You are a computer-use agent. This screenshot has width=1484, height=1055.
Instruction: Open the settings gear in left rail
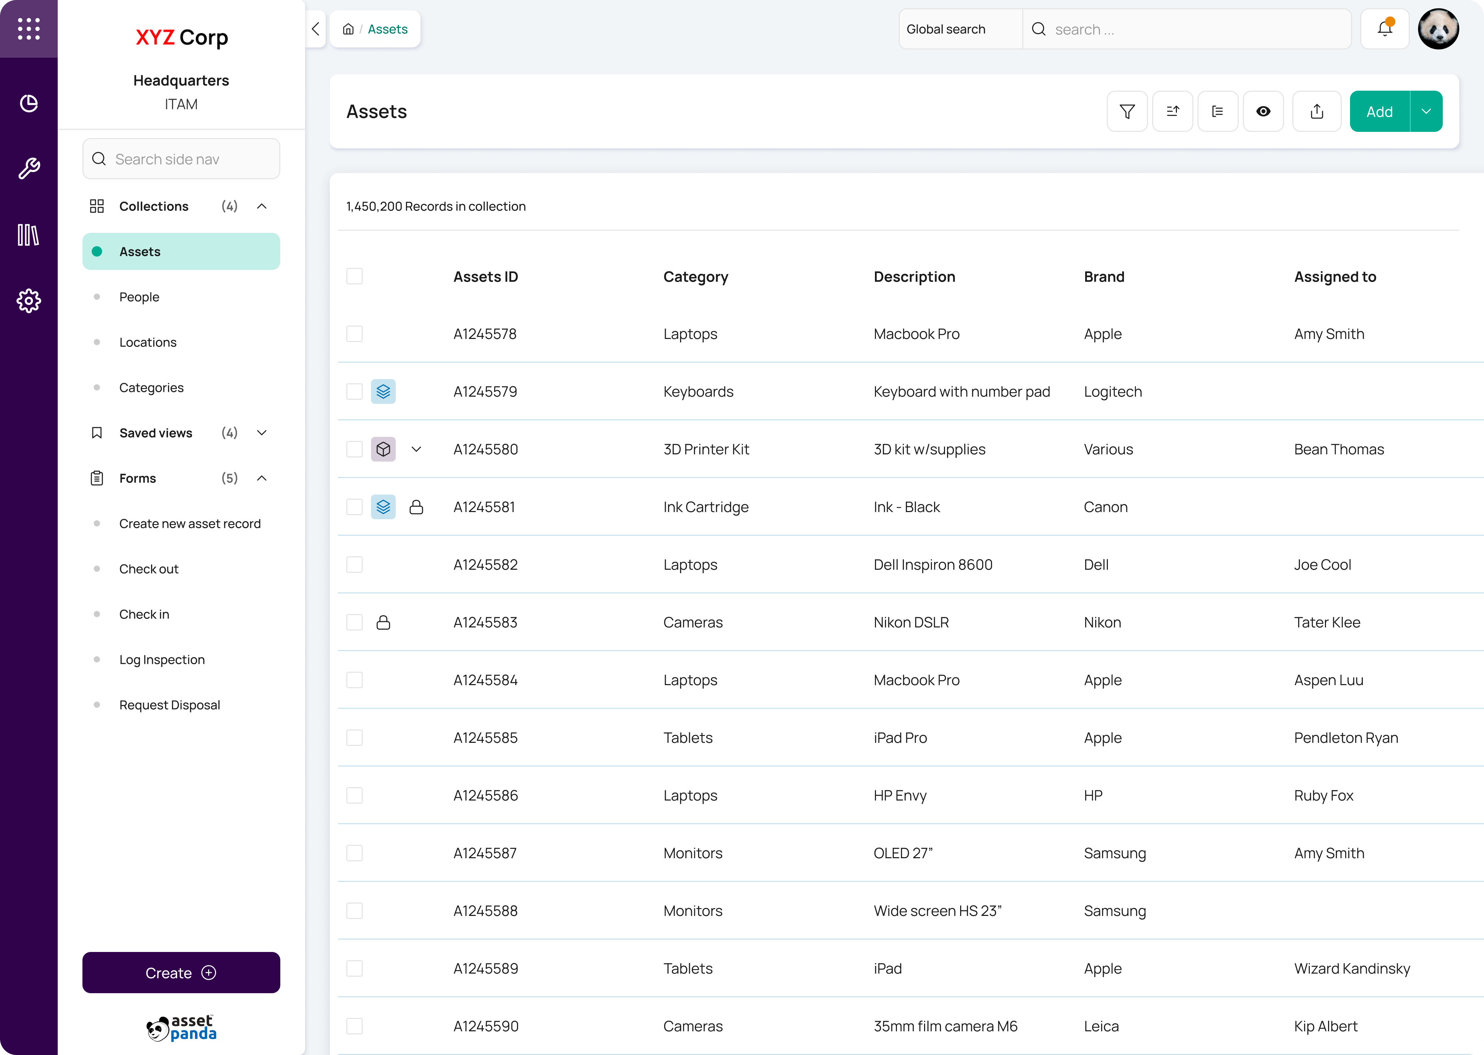[29, 301]
